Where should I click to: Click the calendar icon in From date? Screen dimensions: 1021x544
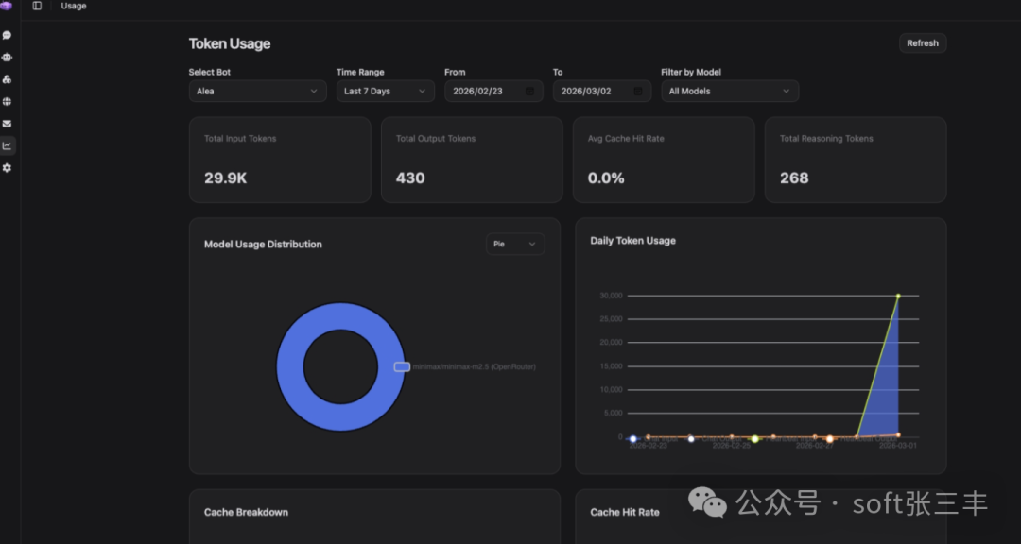[x=529, y=92]
